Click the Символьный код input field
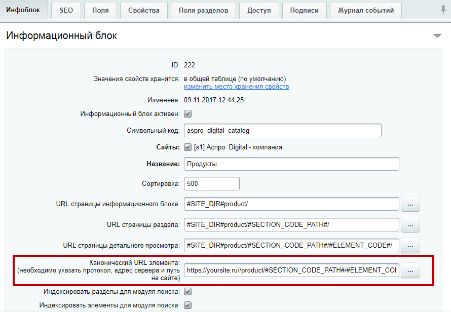This screenshot has width=451, height=312. coord(282,130)
